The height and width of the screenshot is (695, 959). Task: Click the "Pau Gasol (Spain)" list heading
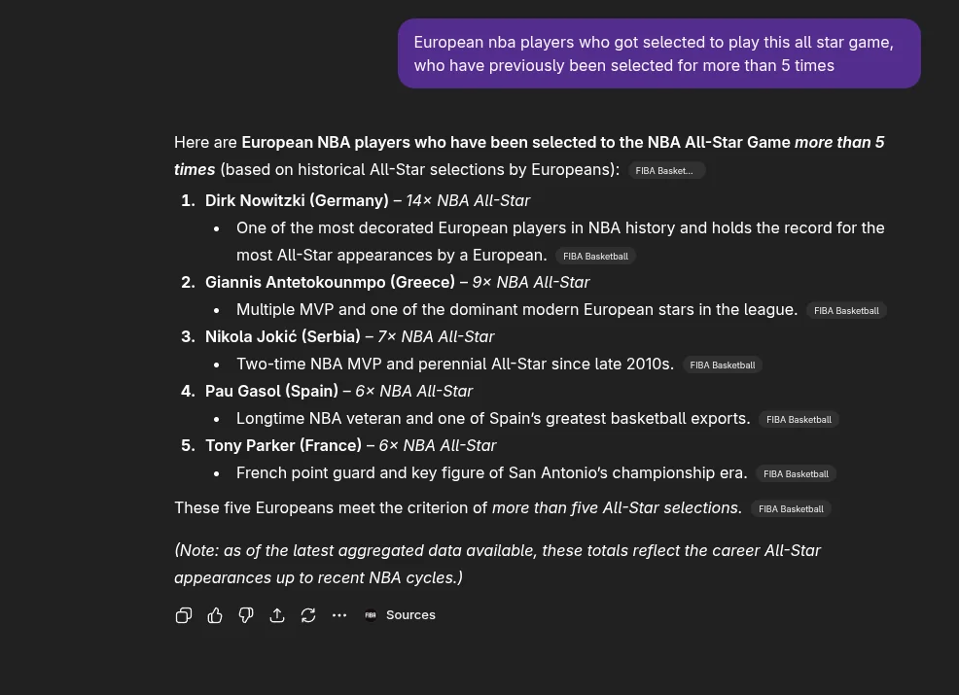[271, 391]
